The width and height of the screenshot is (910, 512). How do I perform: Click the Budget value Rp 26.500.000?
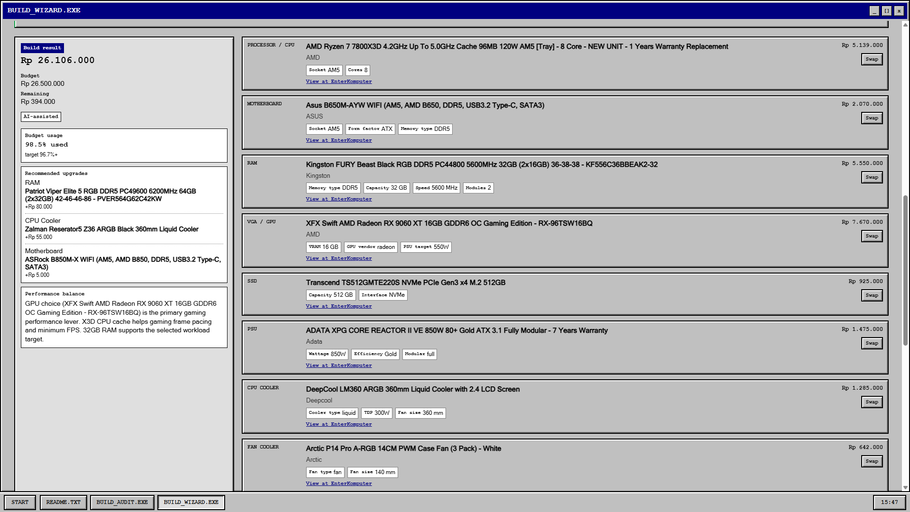pyautogui.click(x=43, y=84)
